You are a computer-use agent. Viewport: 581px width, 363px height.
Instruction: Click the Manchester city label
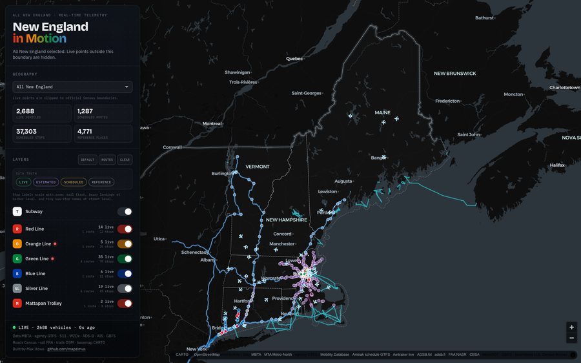[x=282, y=244]
